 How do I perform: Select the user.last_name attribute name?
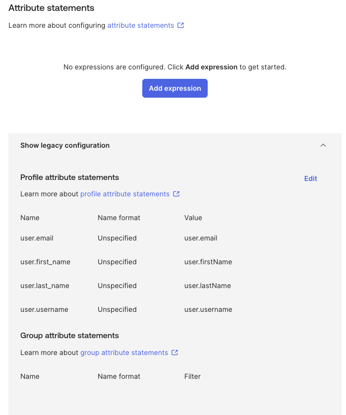coord(45,286)
